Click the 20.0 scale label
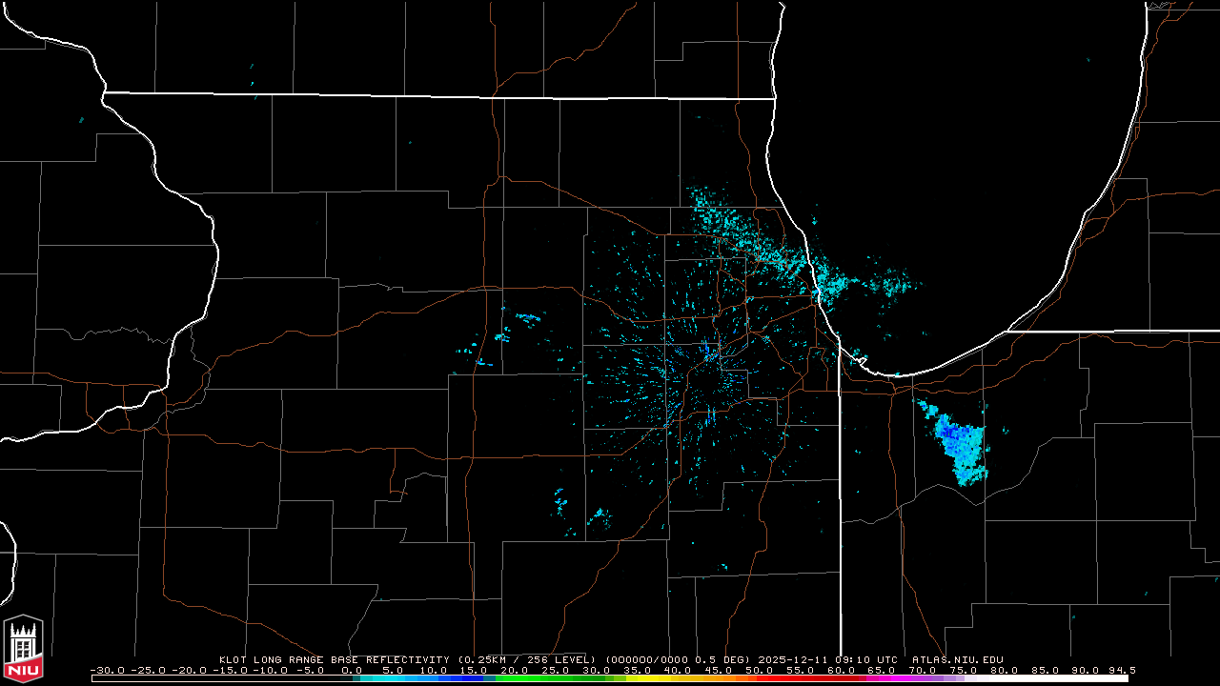This screenshot has height=686, width=1220. coord(515,670)
